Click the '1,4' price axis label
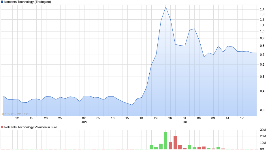 click(x=262, y=9)
